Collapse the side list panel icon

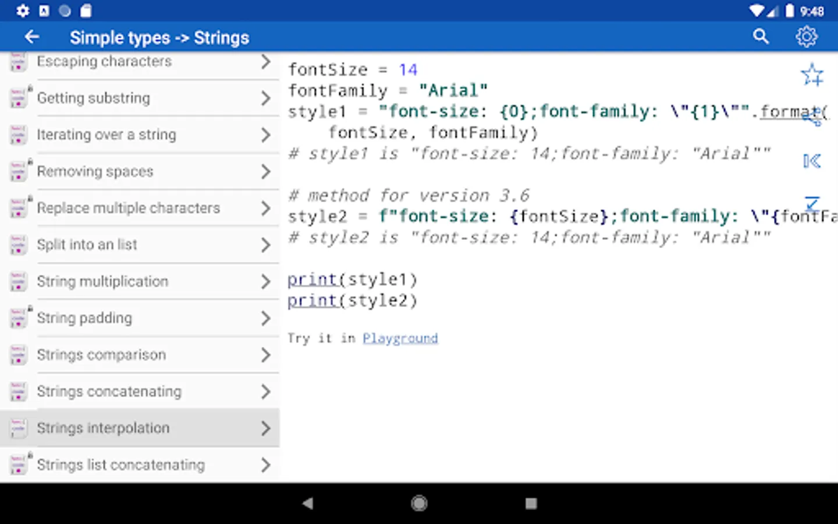(812, 161)
